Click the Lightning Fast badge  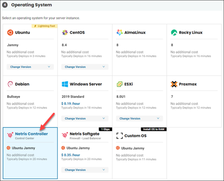[x=44, y=26]
